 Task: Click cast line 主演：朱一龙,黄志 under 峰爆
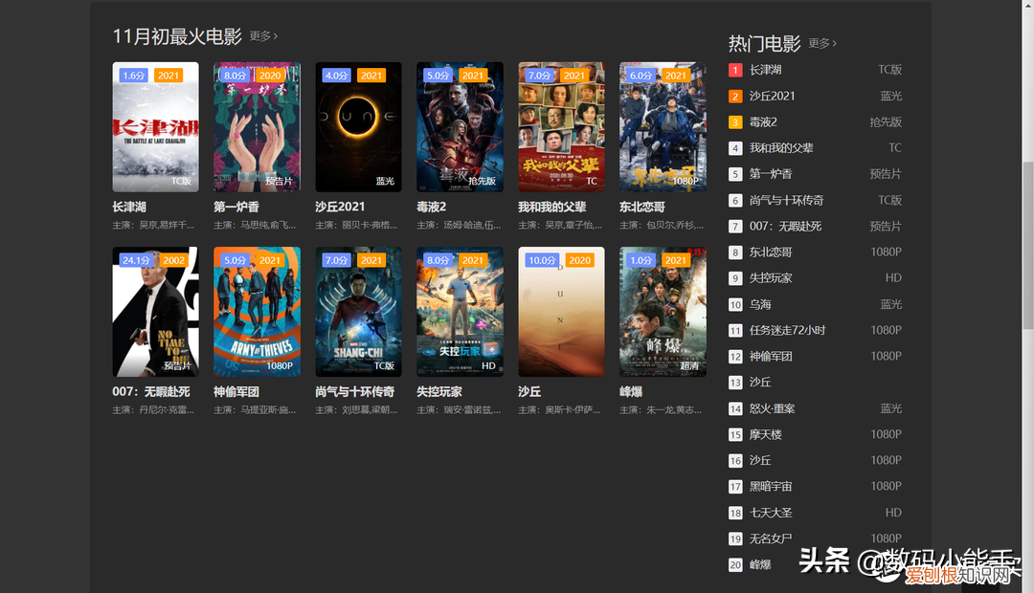(x=661, y=409)
